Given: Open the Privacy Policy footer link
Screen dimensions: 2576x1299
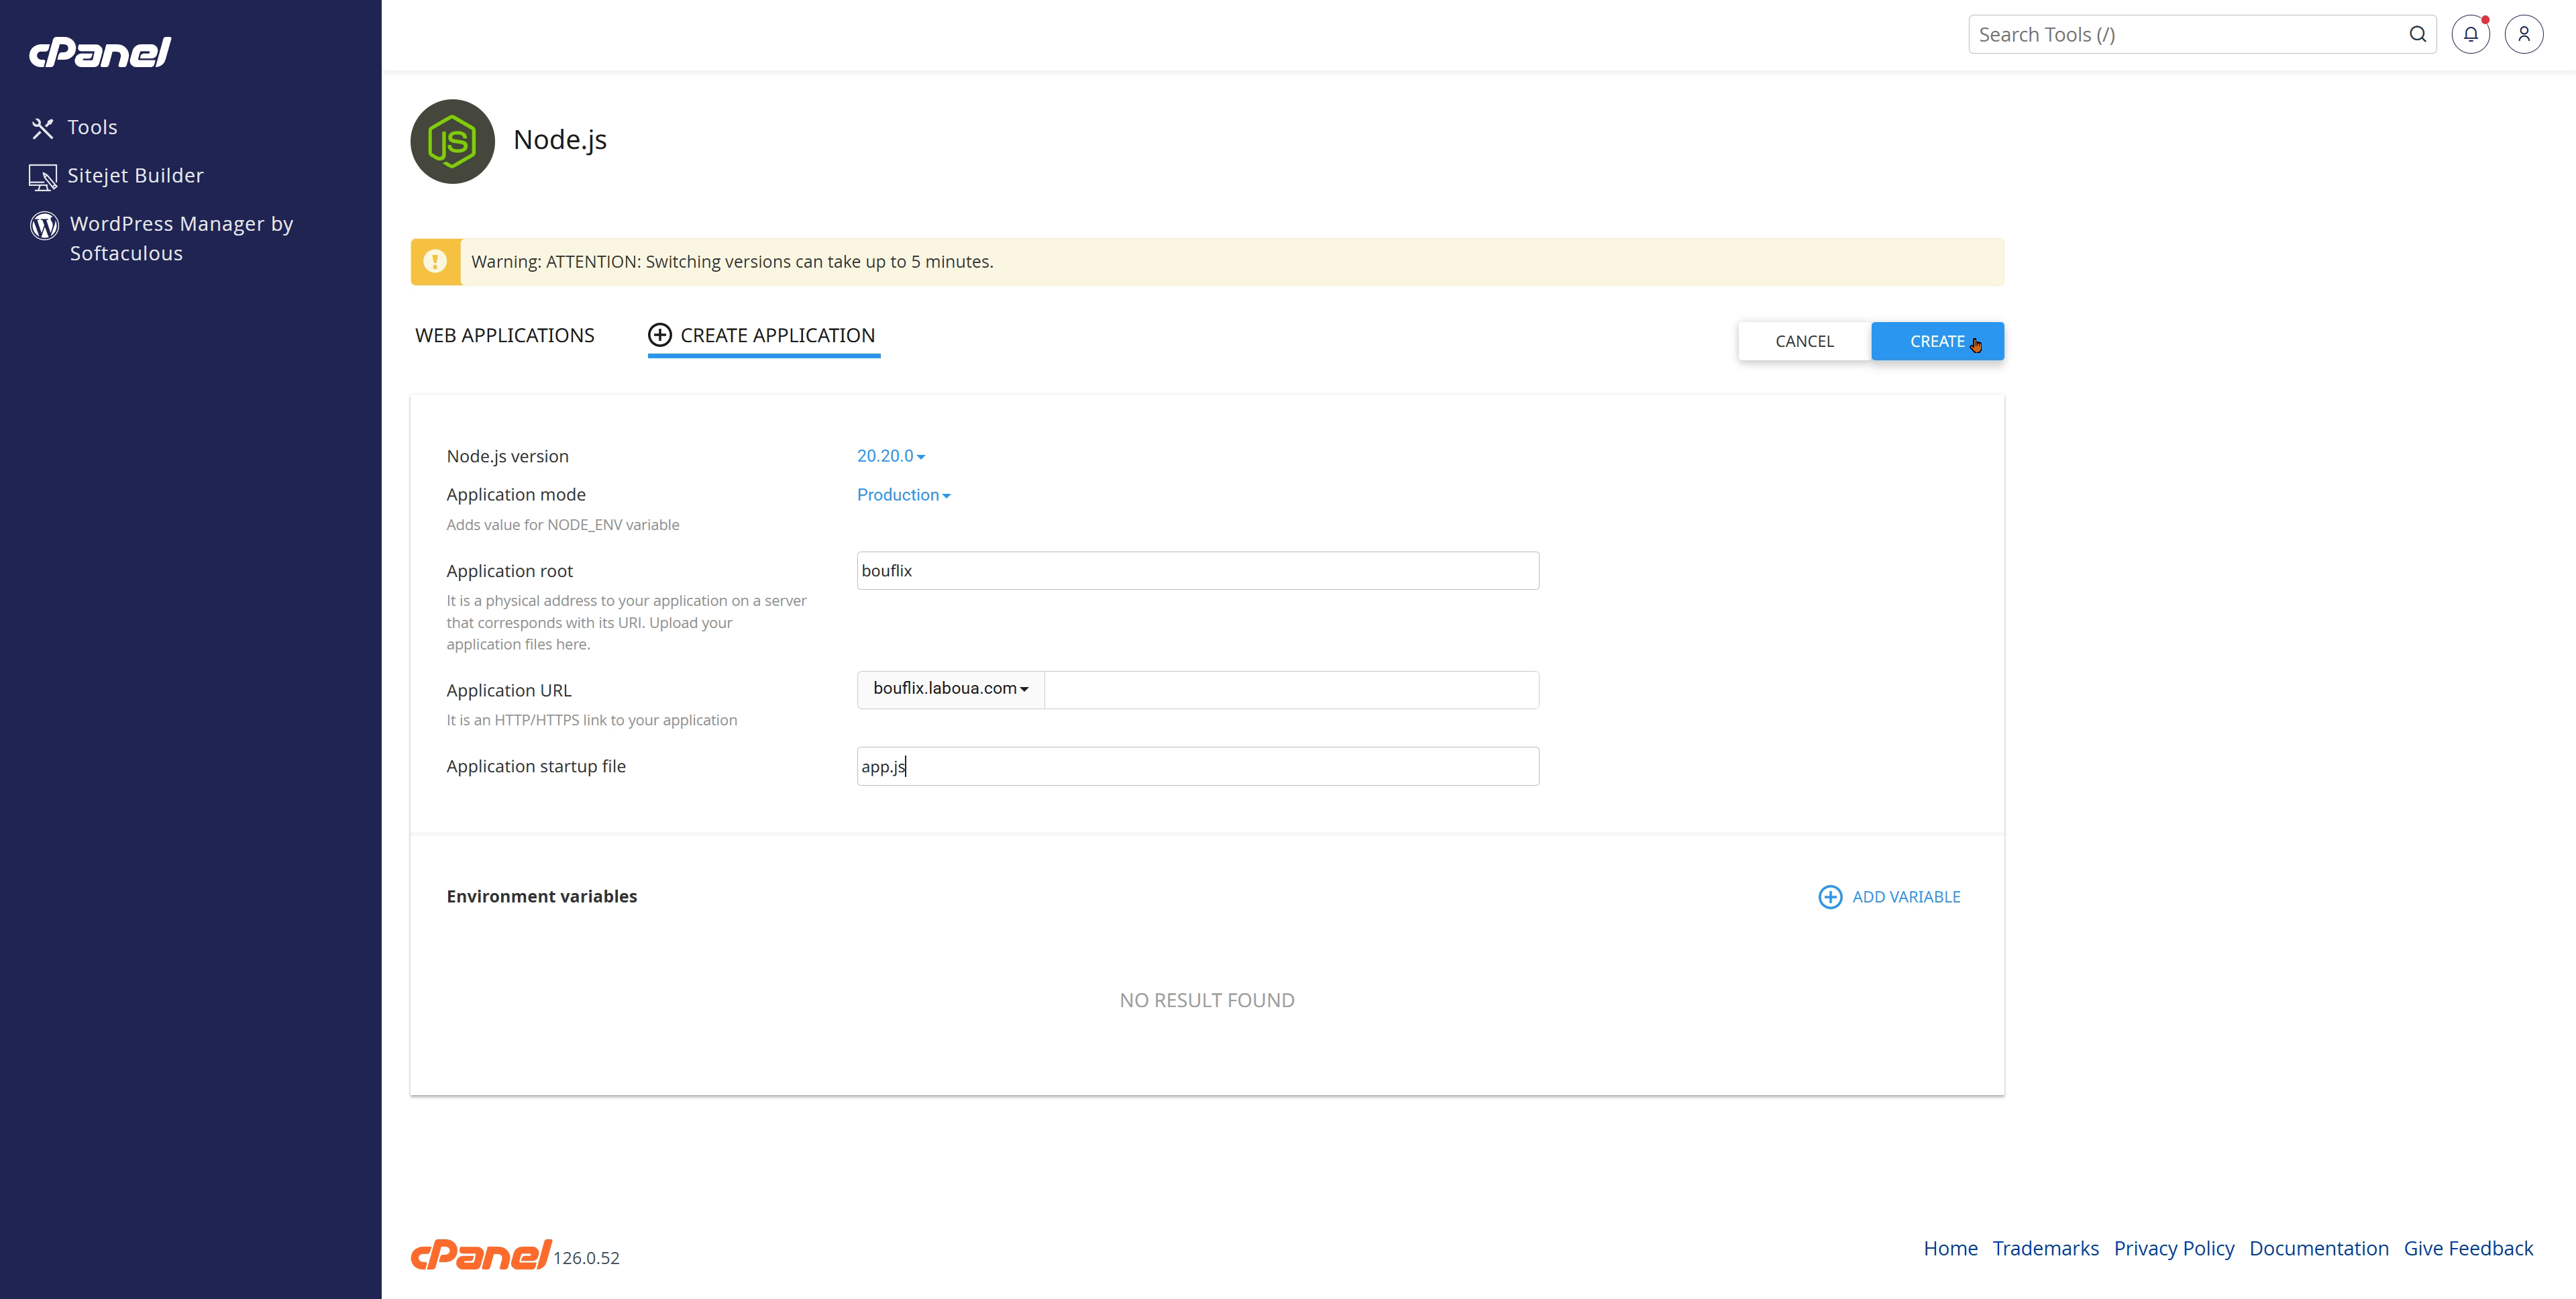Looking at the screenshot, I should [x=2173, y=1248].
